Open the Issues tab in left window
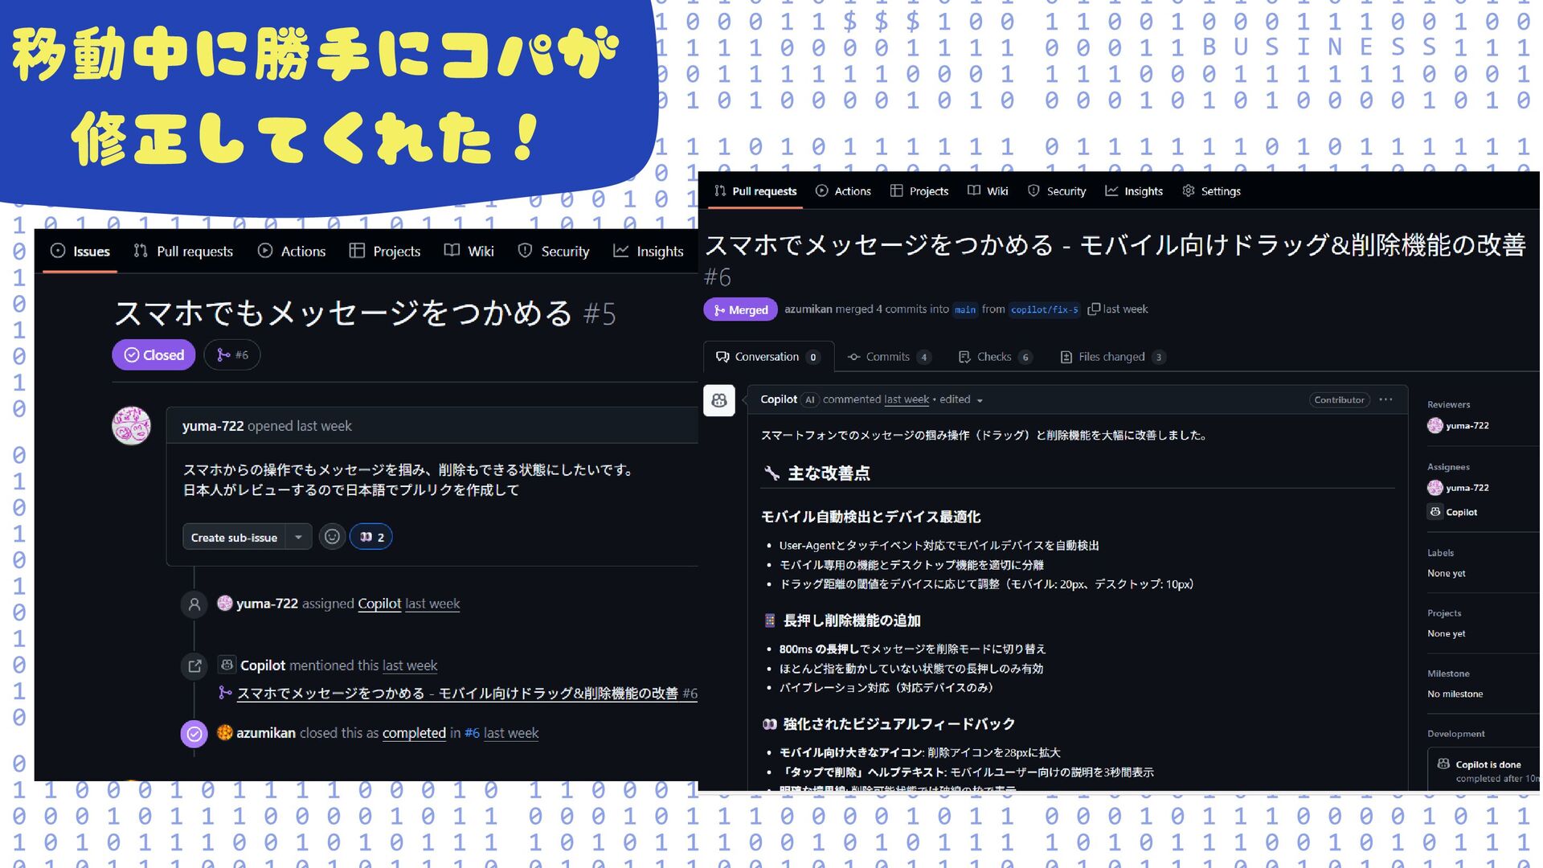Image resolution: width=1543 pixels, height=868 pixels. 80,251
